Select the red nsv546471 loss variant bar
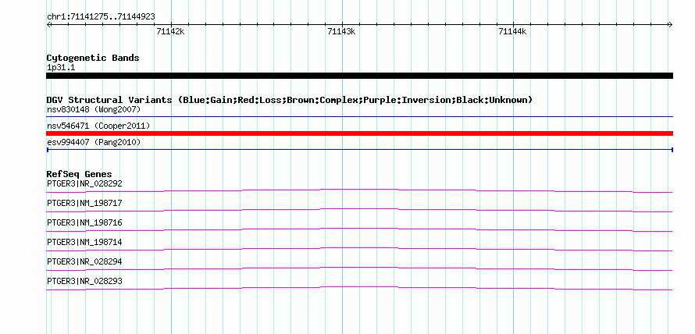 coord(359,133)
